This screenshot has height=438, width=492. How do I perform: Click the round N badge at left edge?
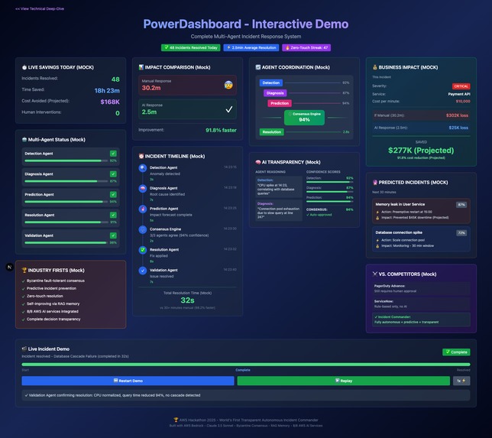pyautogui.click(x=9, y=267)
